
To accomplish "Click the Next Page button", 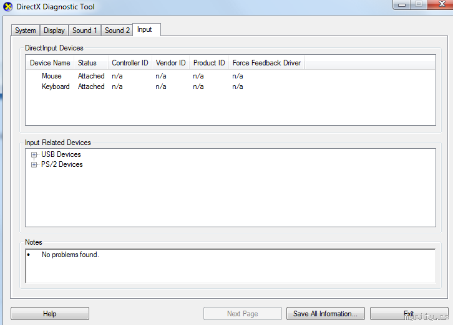I will coord(242,313).
